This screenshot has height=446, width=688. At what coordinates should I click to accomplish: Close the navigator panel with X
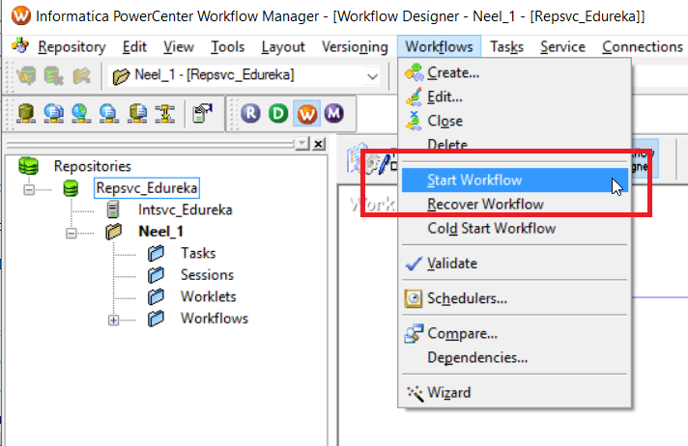pyautogui.click(x=319, y=144)
